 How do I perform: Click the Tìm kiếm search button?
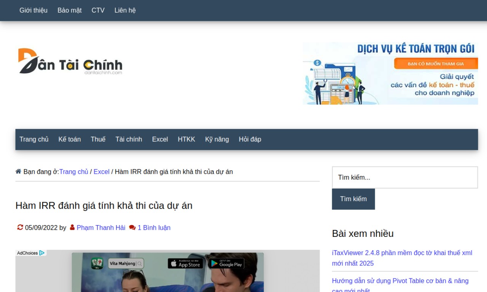pyautogui.click(x=353, y=199)
